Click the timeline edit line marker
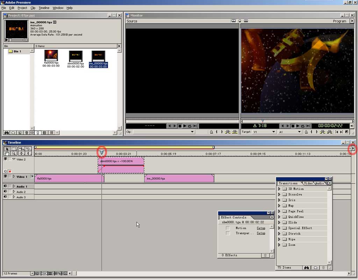Screen dimensions: 358x280 point(102,152)
